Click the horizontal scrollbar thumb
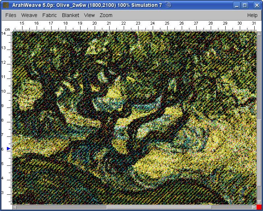 159,207
